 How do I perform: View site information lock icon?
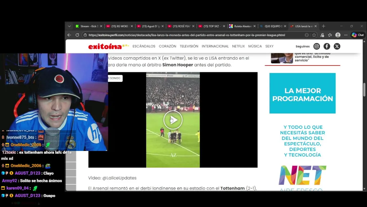(x=85, y=35)
